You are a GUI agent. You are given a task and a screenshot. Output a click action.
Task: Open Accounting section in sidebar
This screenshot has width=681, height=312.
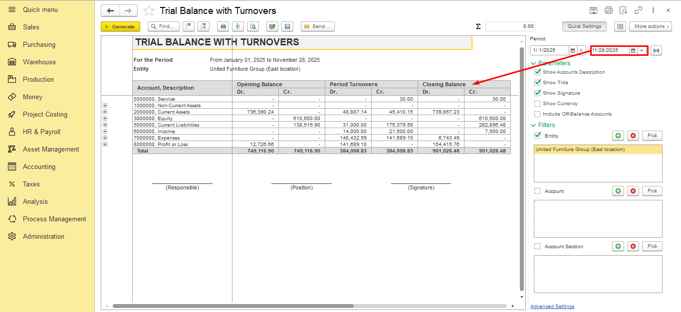click(x=39, y=166)
